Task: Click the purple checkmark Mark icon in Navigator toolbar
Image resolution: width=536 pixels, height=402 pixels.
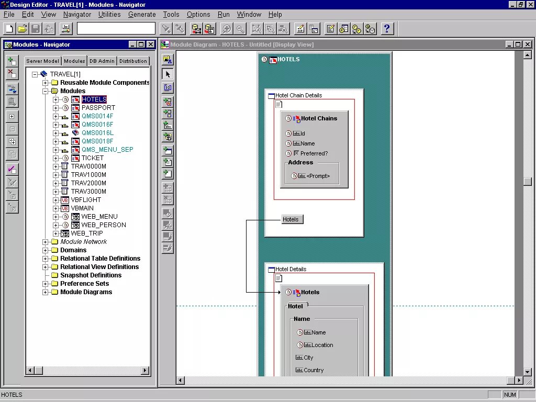Action: point(12,169)
